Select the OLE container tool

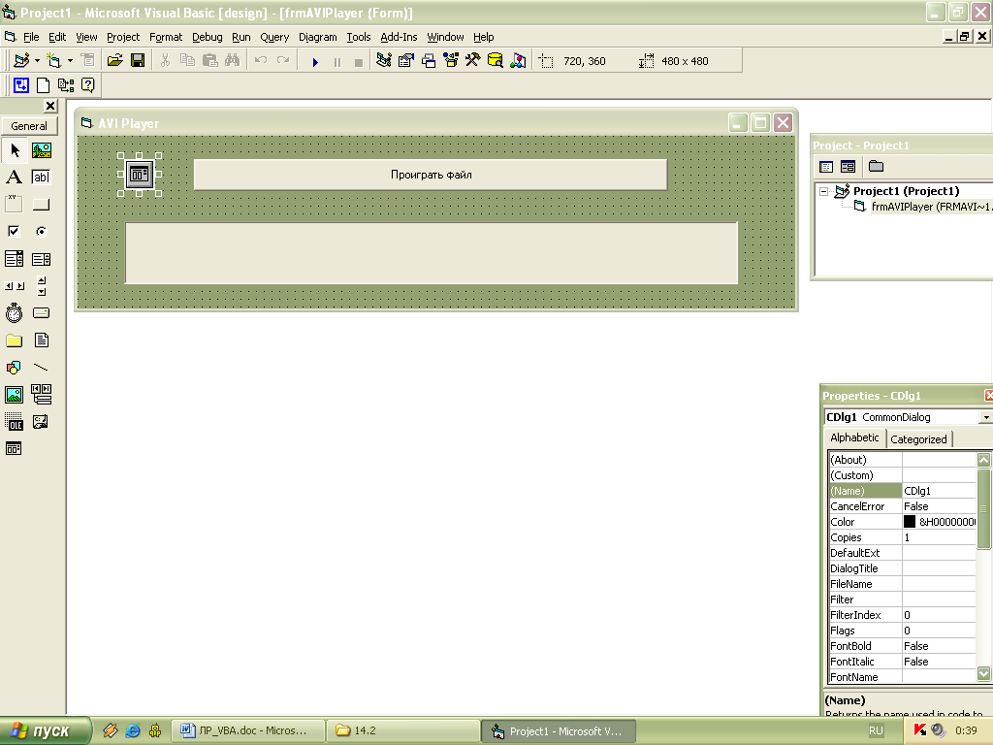pos(15,421)
